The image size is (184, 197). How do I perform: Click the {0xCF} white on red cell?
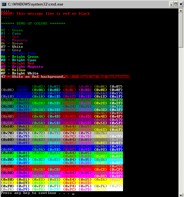click(116, 169)
